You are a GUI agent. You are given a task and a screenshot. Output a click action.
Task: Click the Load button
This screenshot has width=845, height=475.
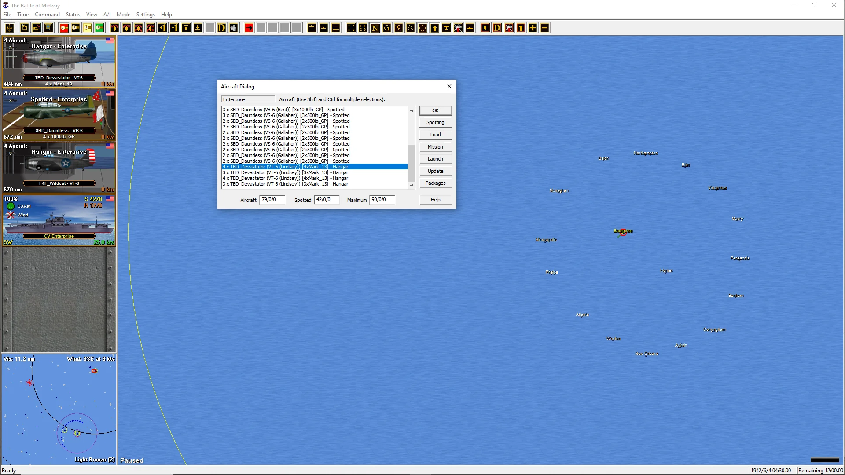tap(435, 135)
